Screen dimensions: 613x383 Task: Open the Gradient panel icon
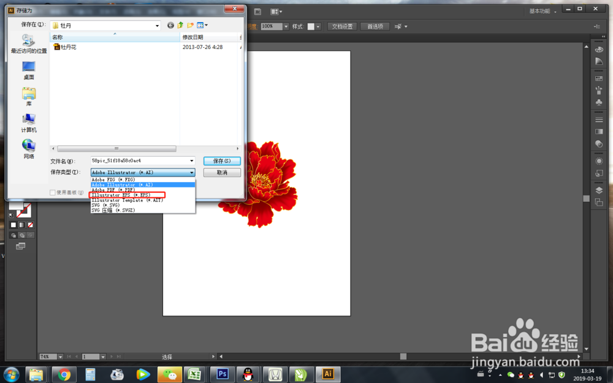(598, 132)
